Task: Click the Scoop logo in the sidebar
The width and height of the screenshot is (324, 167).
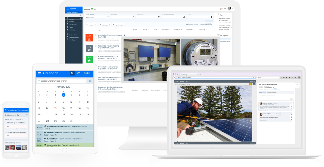Action: [x=71, y=9]
